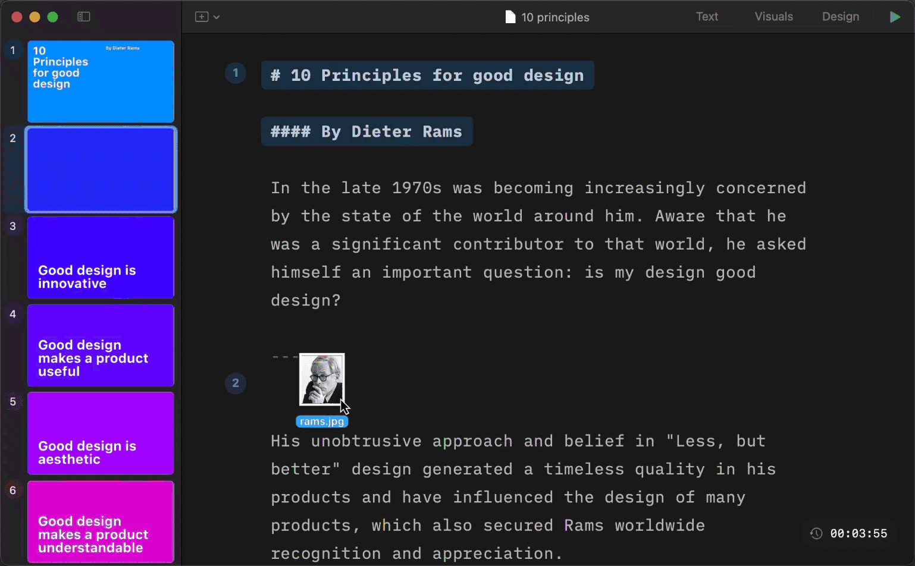Screen dimensions: 915x566
Task: Click the --- slide separator text
Action: point(284,357)
